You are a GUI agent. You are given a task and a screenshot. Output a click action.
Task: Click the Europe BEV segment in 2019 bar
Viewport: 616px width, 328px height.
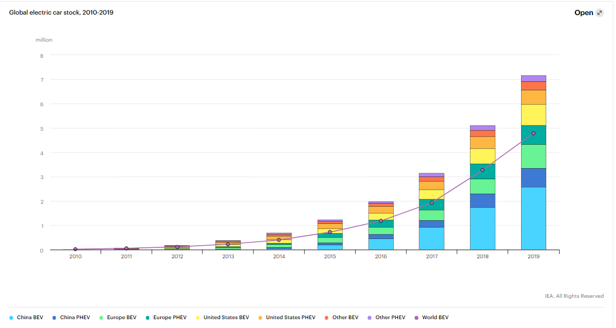click(534, 157)
